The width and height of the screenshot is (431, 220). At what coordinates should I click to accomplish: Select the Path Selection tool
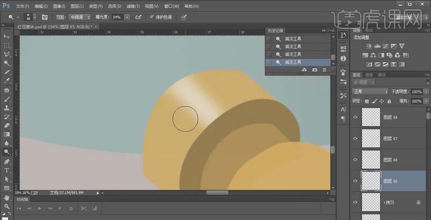coord(7,179)
